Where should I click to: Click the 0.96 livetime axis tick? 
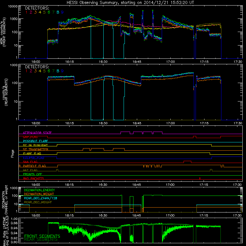pos(14,228)
